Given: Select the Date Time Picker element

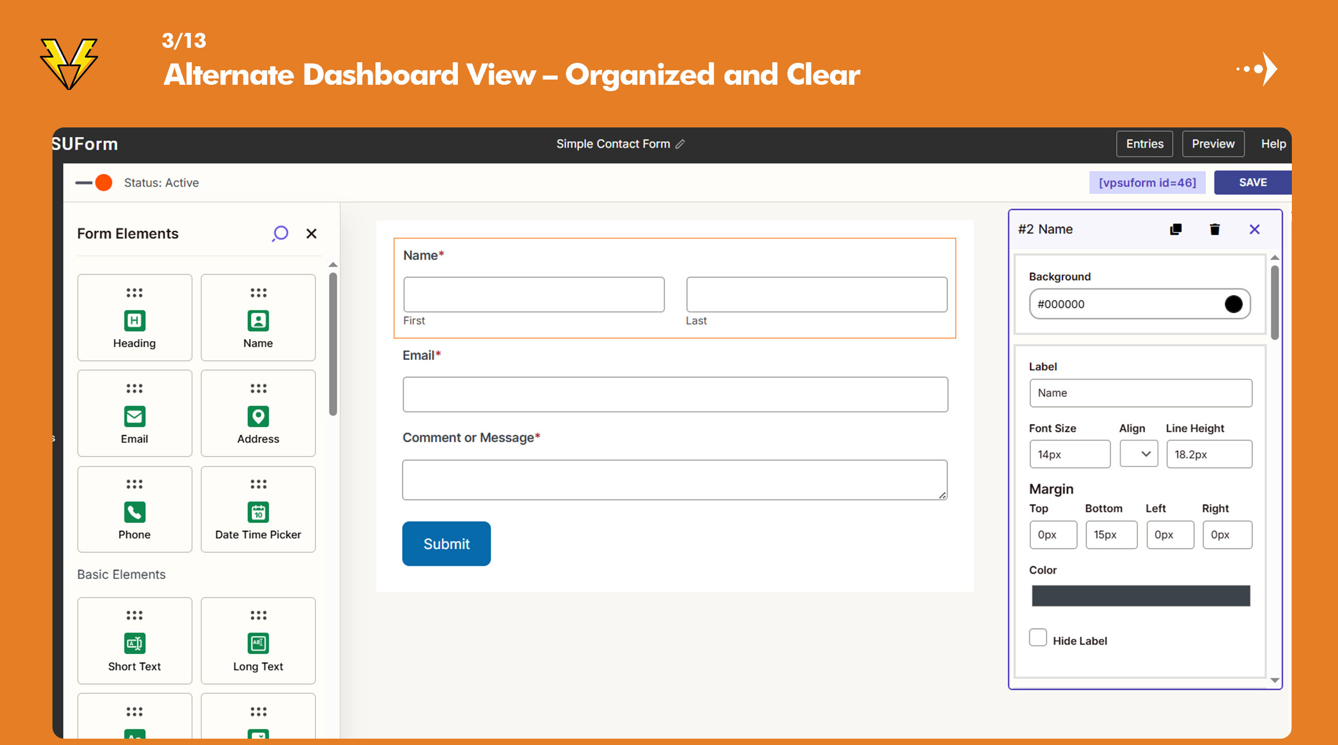Looking at the screenshot, I should coord(258,512).
